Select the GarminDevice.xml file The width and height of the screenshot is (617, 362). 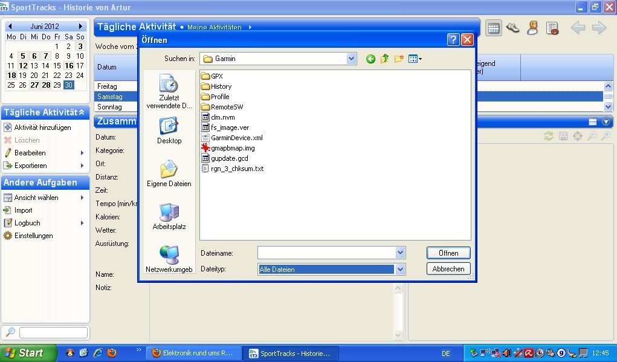click(236, 138)
